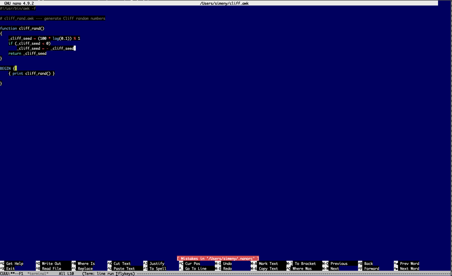Click the print keyword in the BEGIN block
Image resolution: width=452 pixels, height=276 pixels.
point(18,73)
